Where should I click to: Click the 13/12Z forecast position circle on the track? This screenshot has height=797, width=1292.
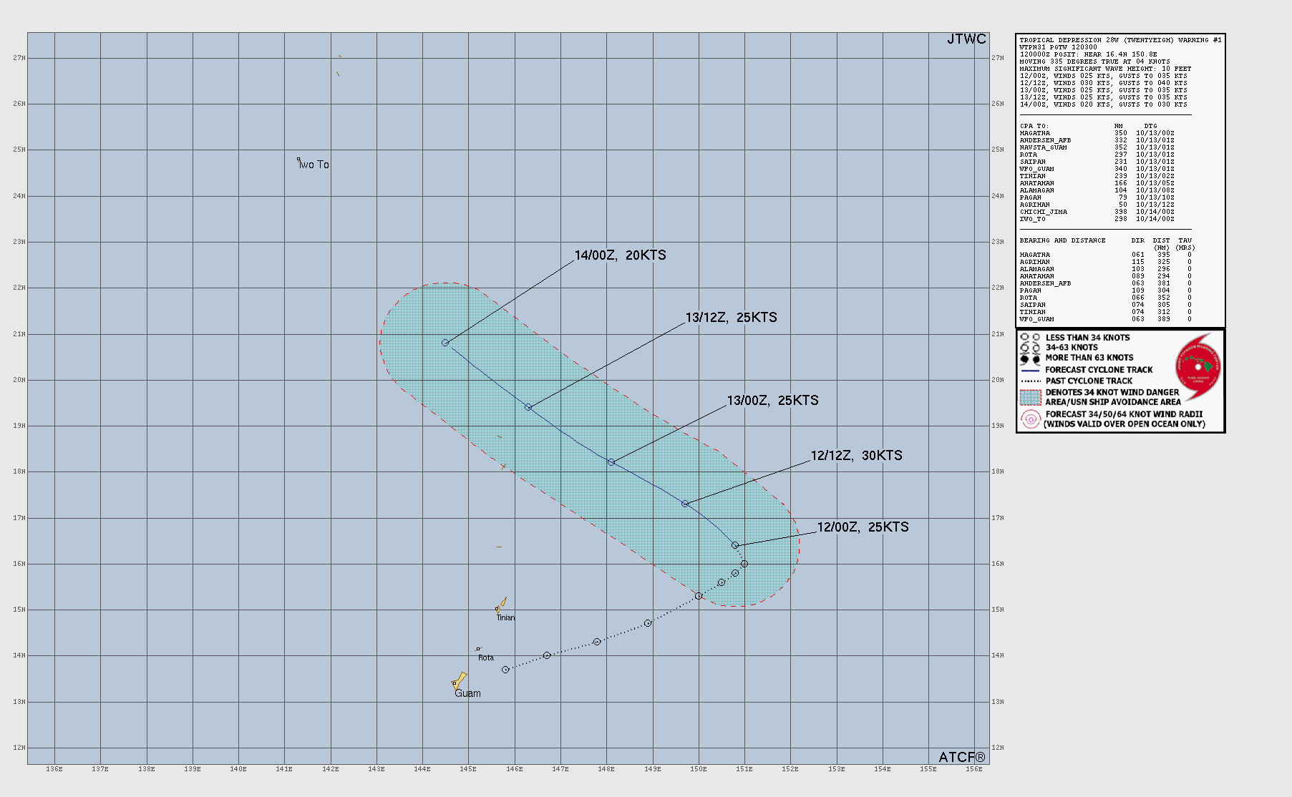528,407
